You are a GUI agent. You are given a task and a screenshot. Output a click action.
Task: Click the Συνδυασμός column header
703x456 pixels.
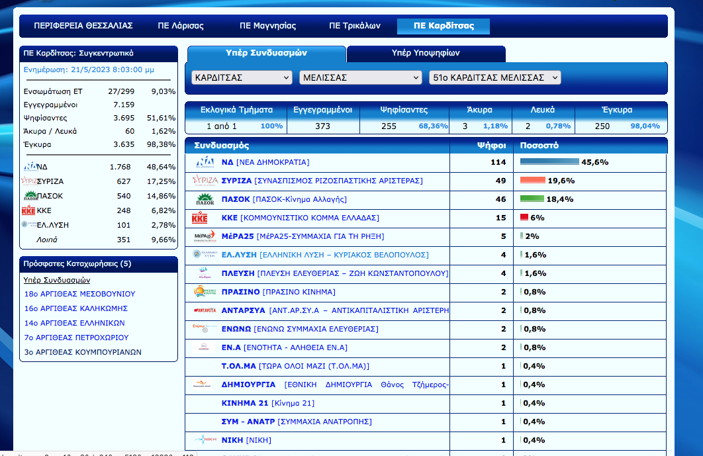click(221, 146)
